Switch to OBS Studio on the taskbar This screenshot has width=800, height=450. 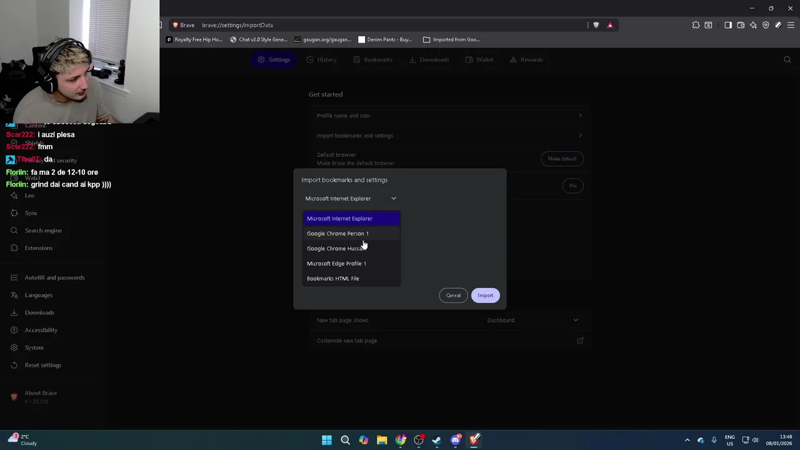(419, 440)
